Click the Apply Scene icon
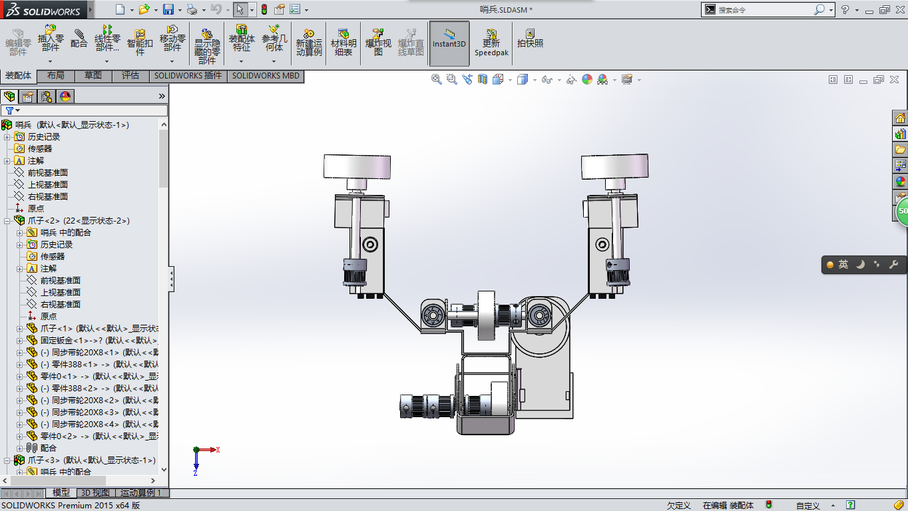Image resolution: width=908 pixels, height=511 pixels. click(602, 79)
